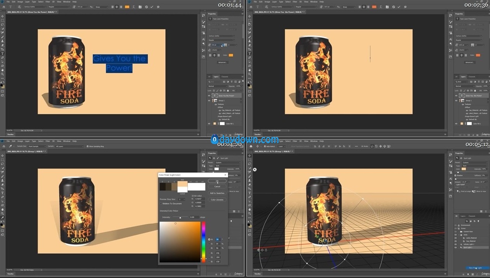Open Window menu in bottom-left window

coord(67,141)
